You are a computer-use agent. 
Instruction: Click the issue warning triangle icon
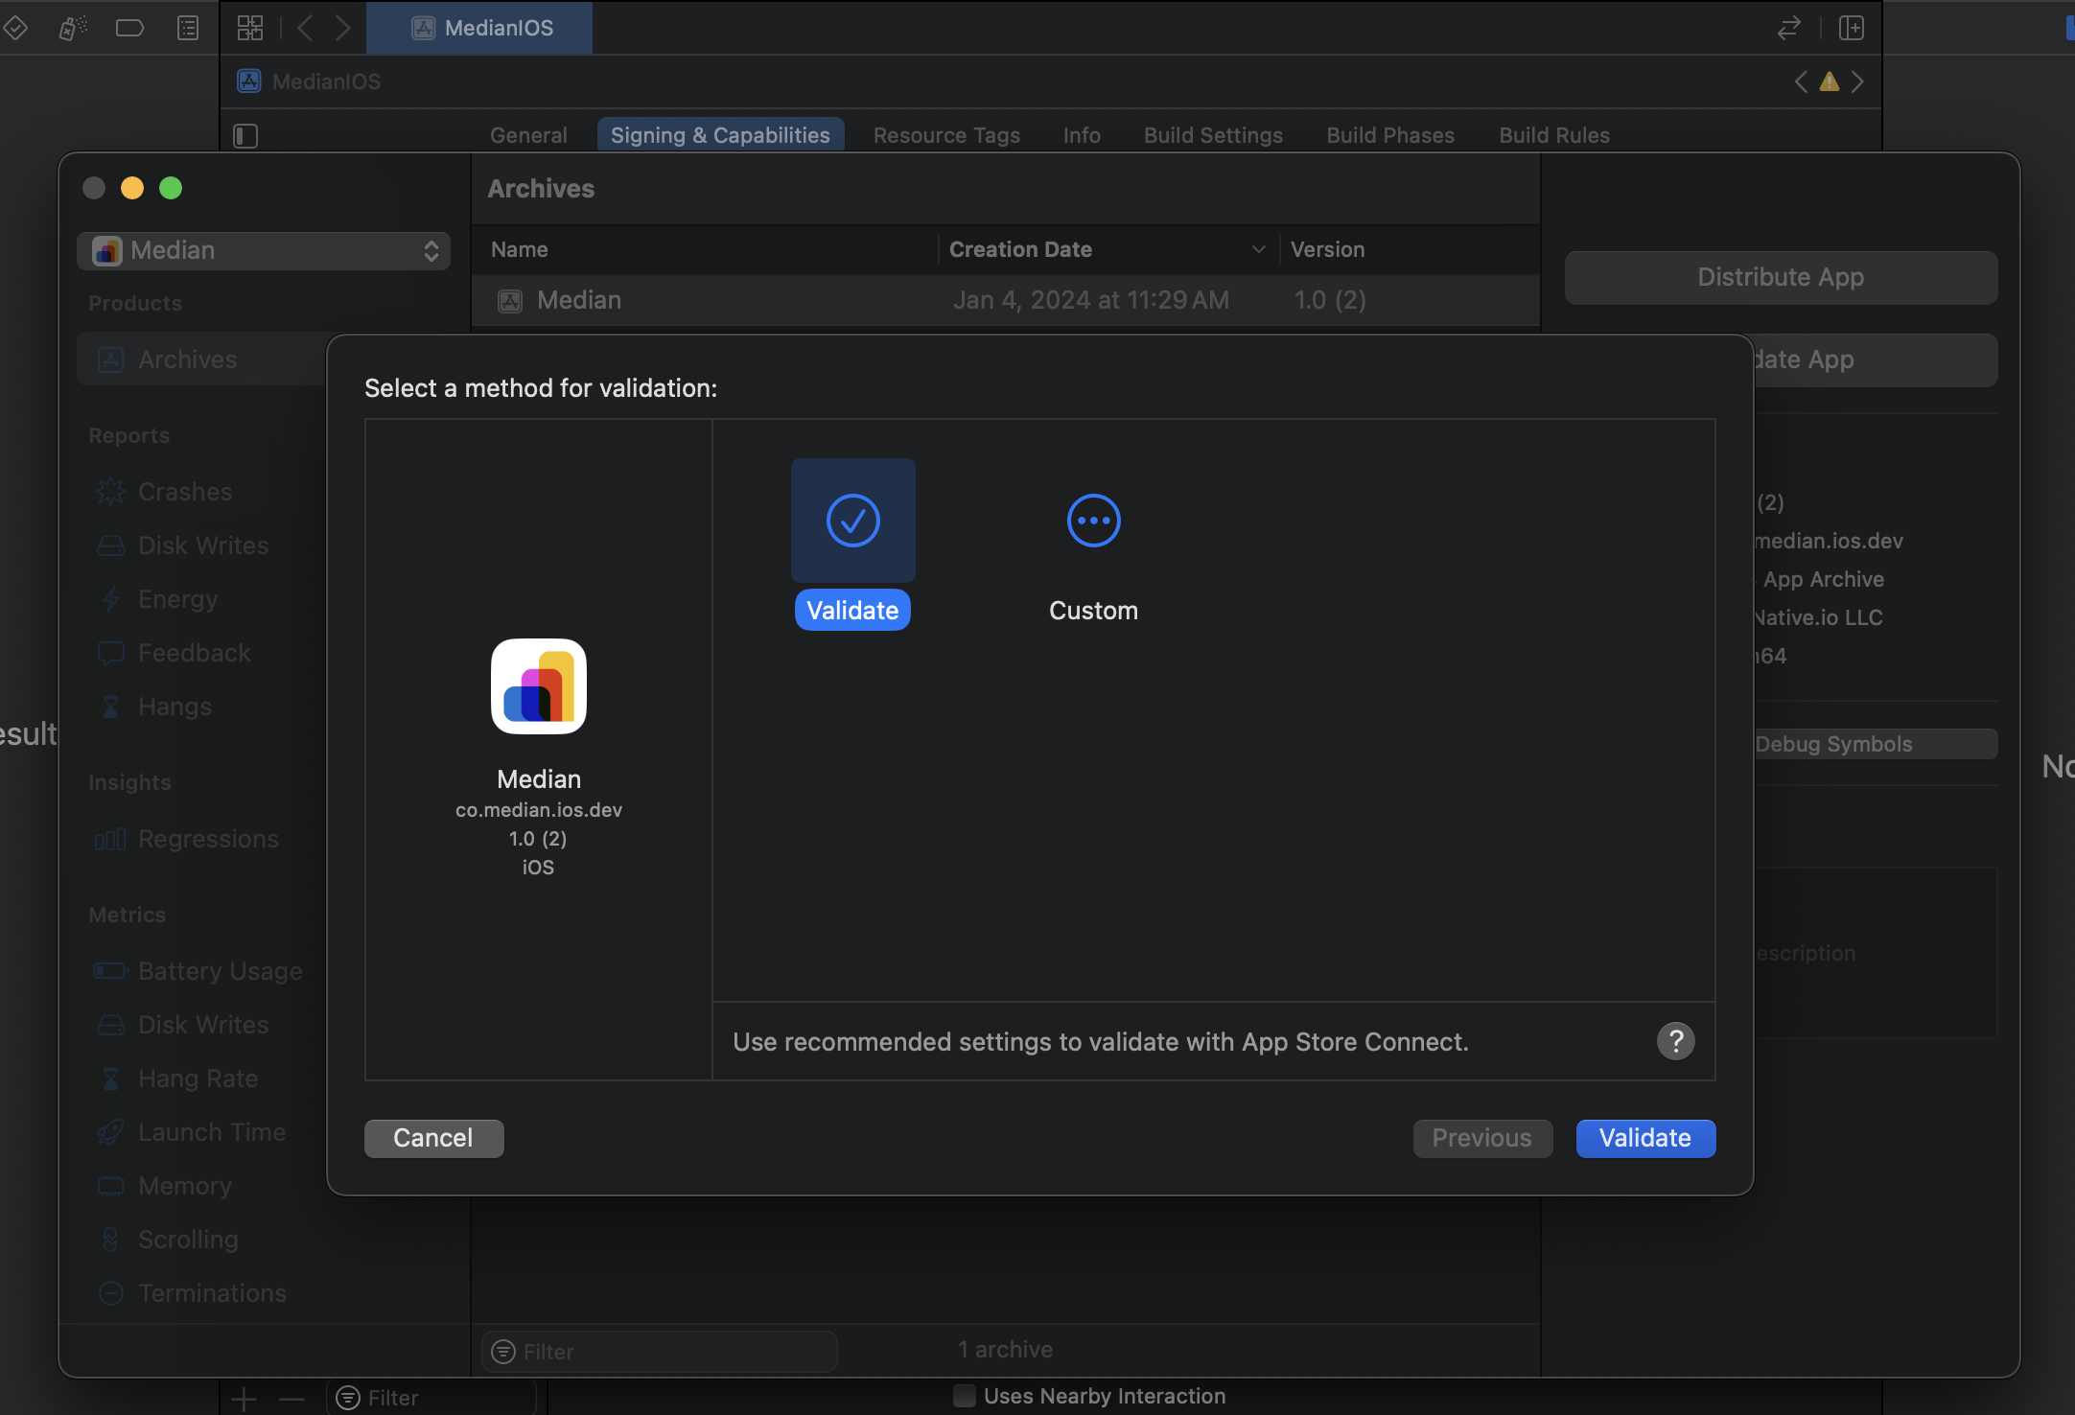point(1830,81)
